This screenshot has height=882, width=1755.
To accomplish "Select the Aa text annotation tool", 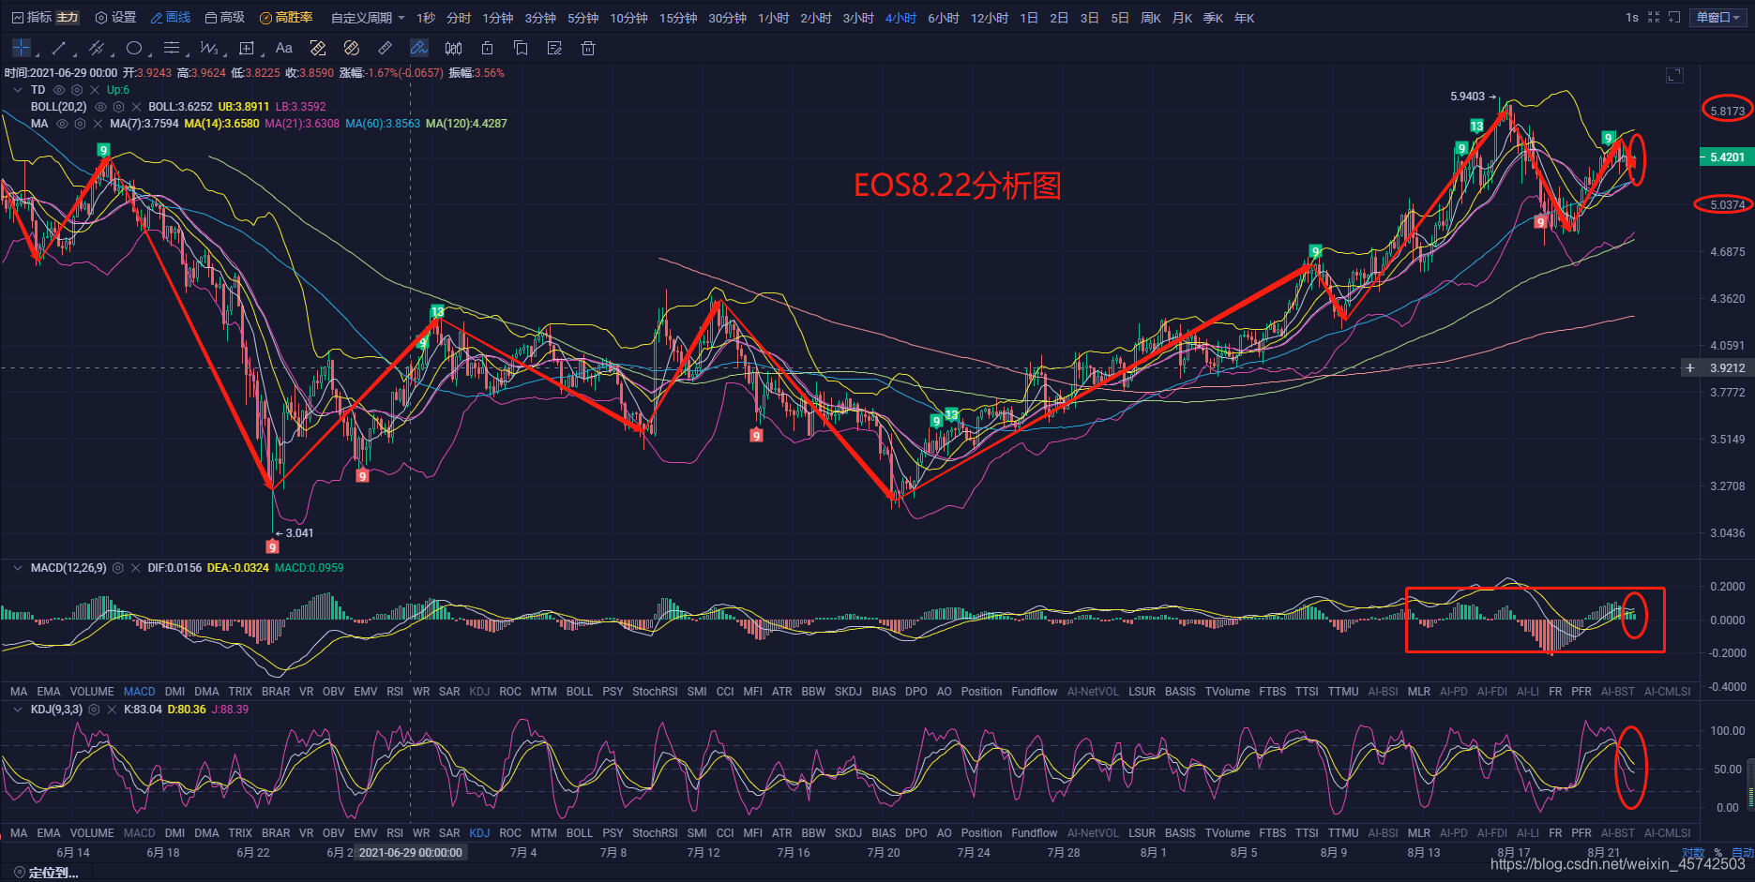I will [x=284, y=48].
